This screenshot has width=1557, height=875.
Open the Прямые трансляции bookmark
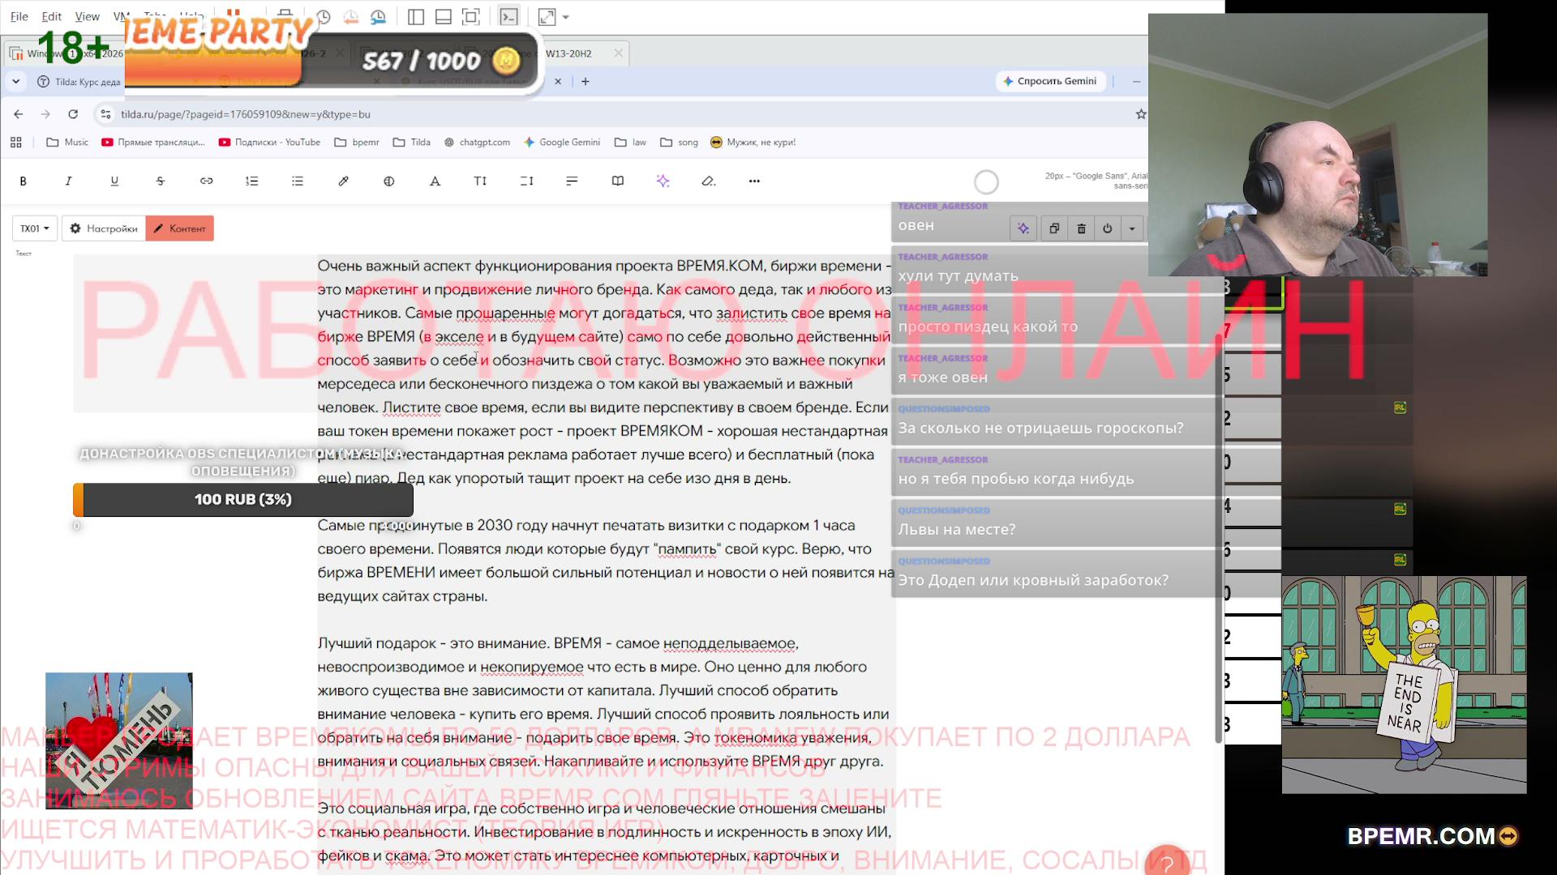click(153, 143)
